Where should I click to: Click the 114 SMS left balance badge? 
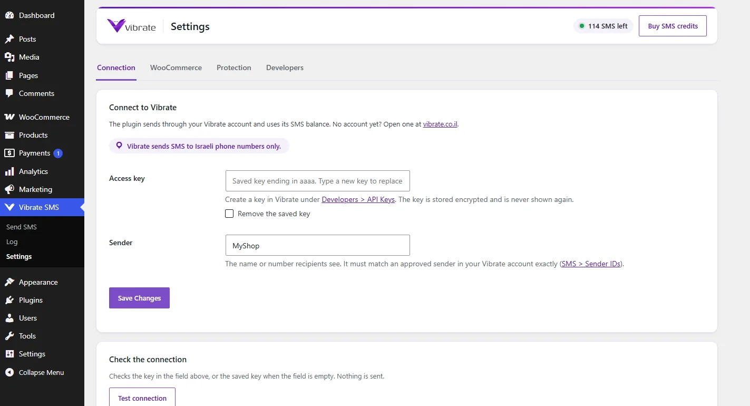point(603,26)
